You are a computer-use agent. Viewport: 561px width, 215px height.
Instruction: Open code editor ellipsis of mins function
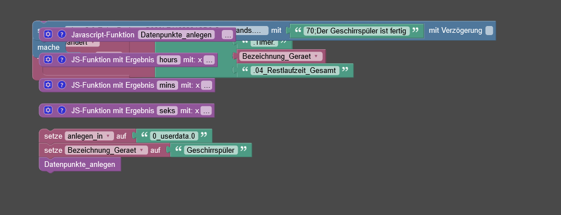point(207,85)
